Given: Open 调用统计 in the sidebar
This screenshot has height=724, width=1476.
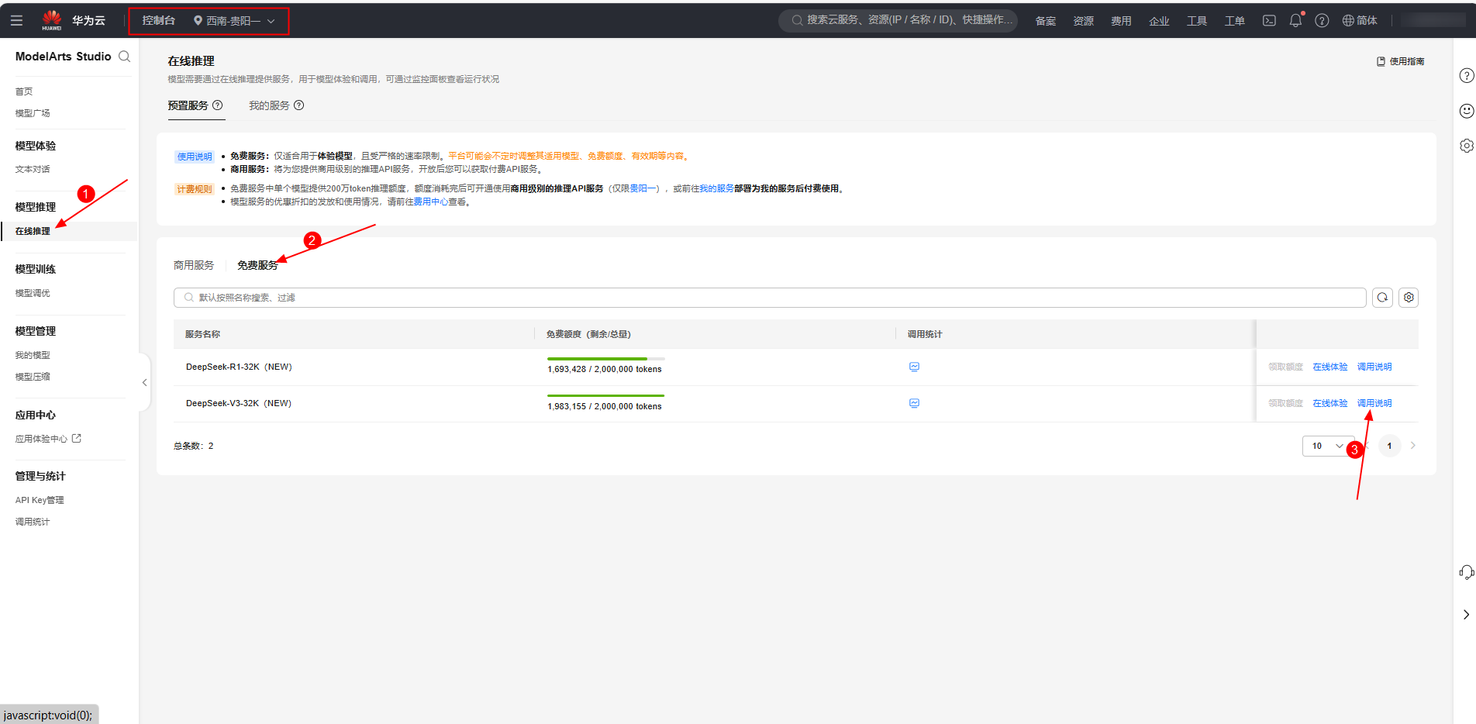Looking at the screenshot, I should (33, 522).
